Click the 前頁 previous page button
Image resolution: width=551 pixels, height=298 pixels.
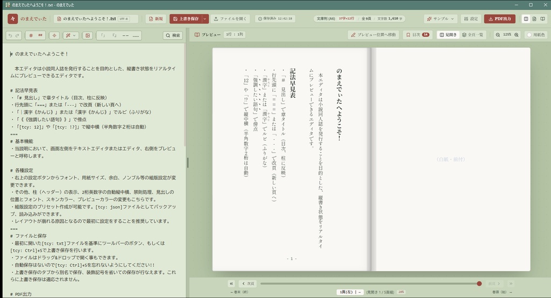point(494,283)
